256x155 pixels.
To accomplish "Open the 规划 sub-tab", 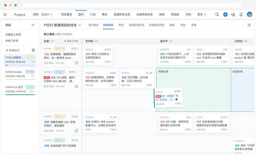I will (183, 25).
